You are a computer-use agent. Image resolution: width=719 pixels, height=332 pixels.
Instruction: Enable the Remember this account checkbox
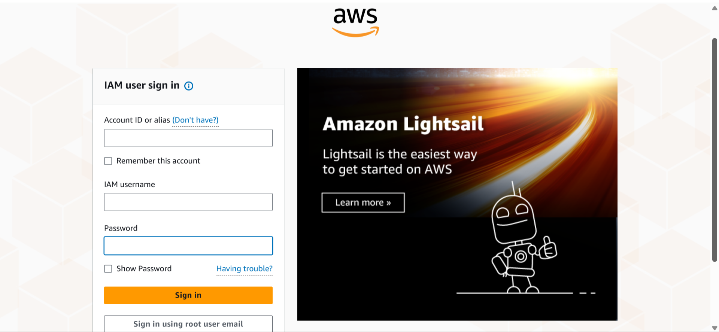pyautogui.click(x=108, y=161)
